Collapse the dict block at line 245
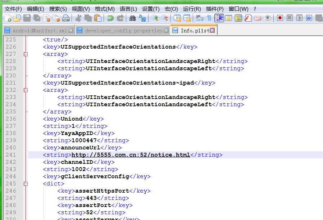323x220 pixels. [26, 184]
